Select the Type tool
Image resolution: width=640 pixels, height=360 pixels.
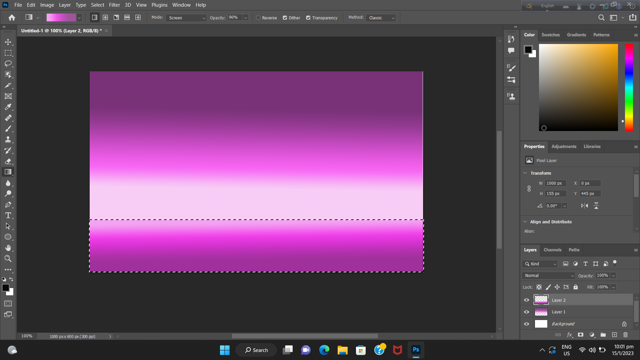point(8,215)
